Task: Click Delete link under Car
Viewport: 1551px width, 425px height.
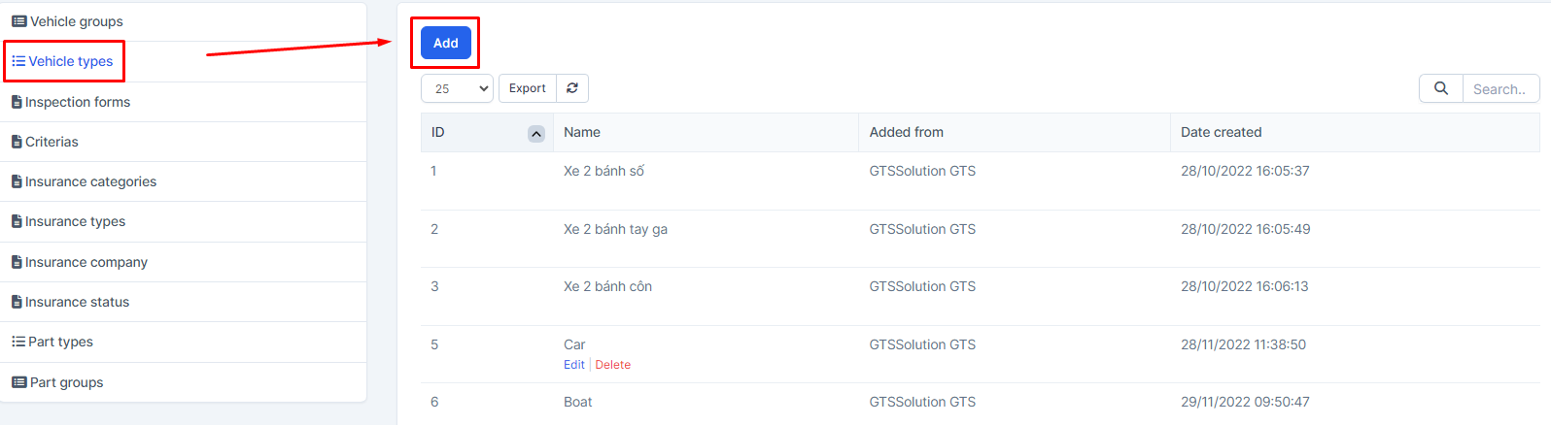Action: 613,365
